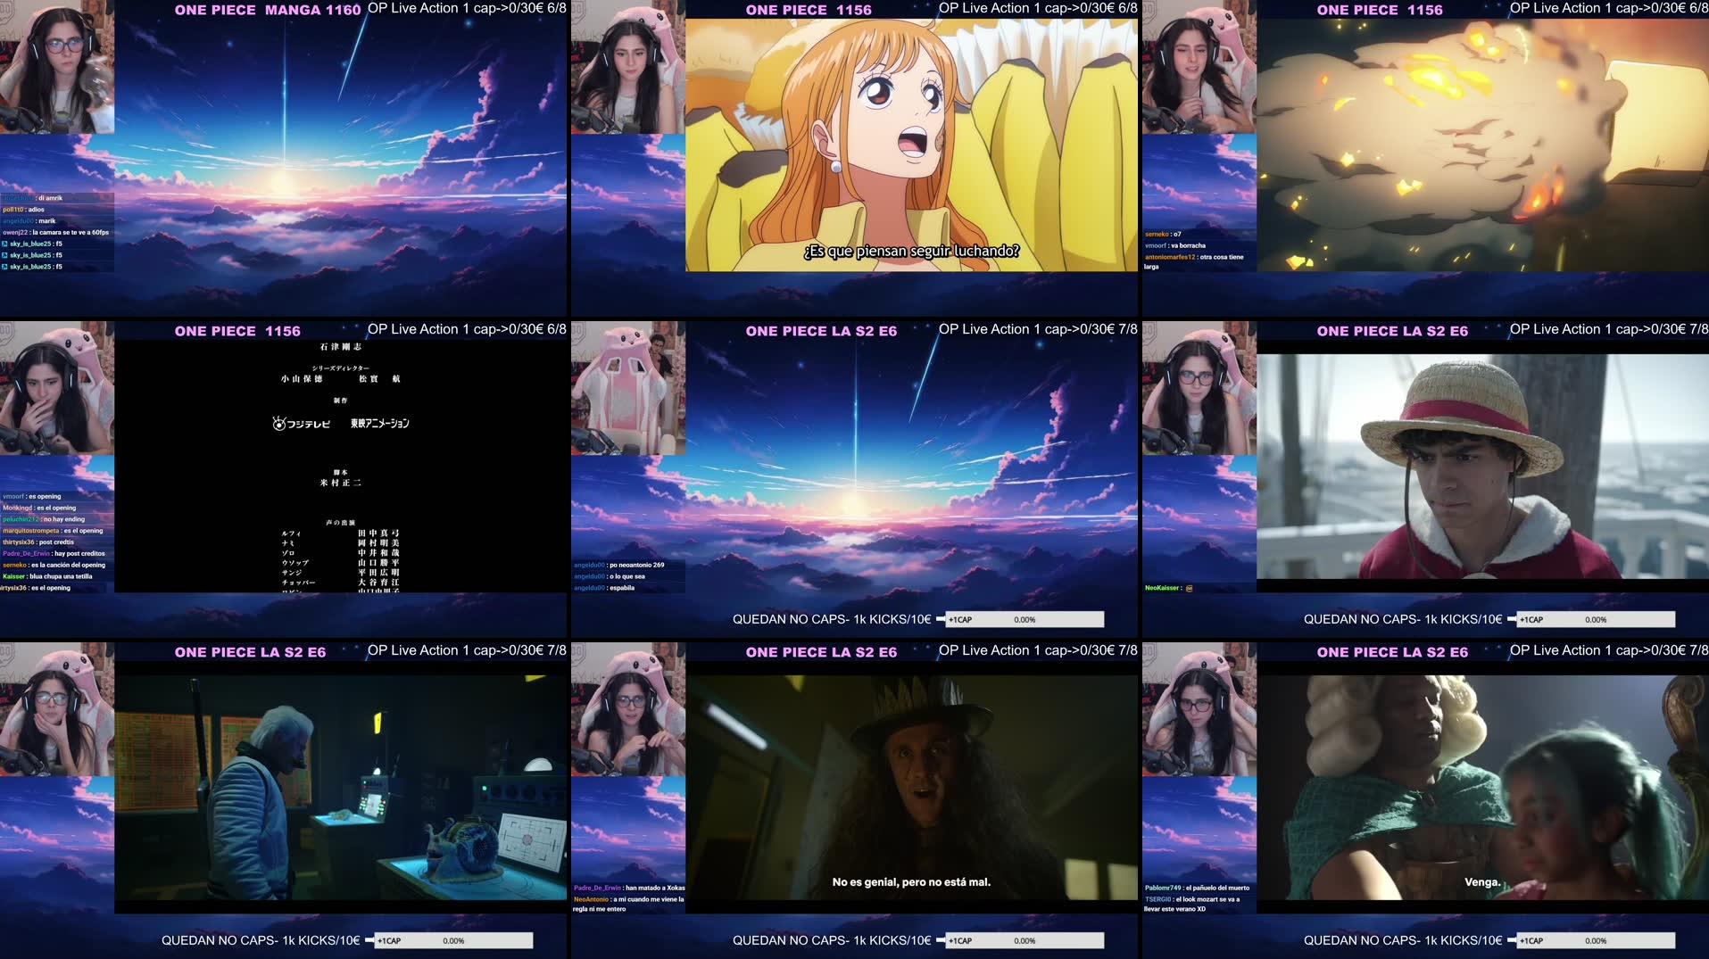Select webcam beside the Japanese credits roll
The image size is (1709, 959).
tap(57, 389)
